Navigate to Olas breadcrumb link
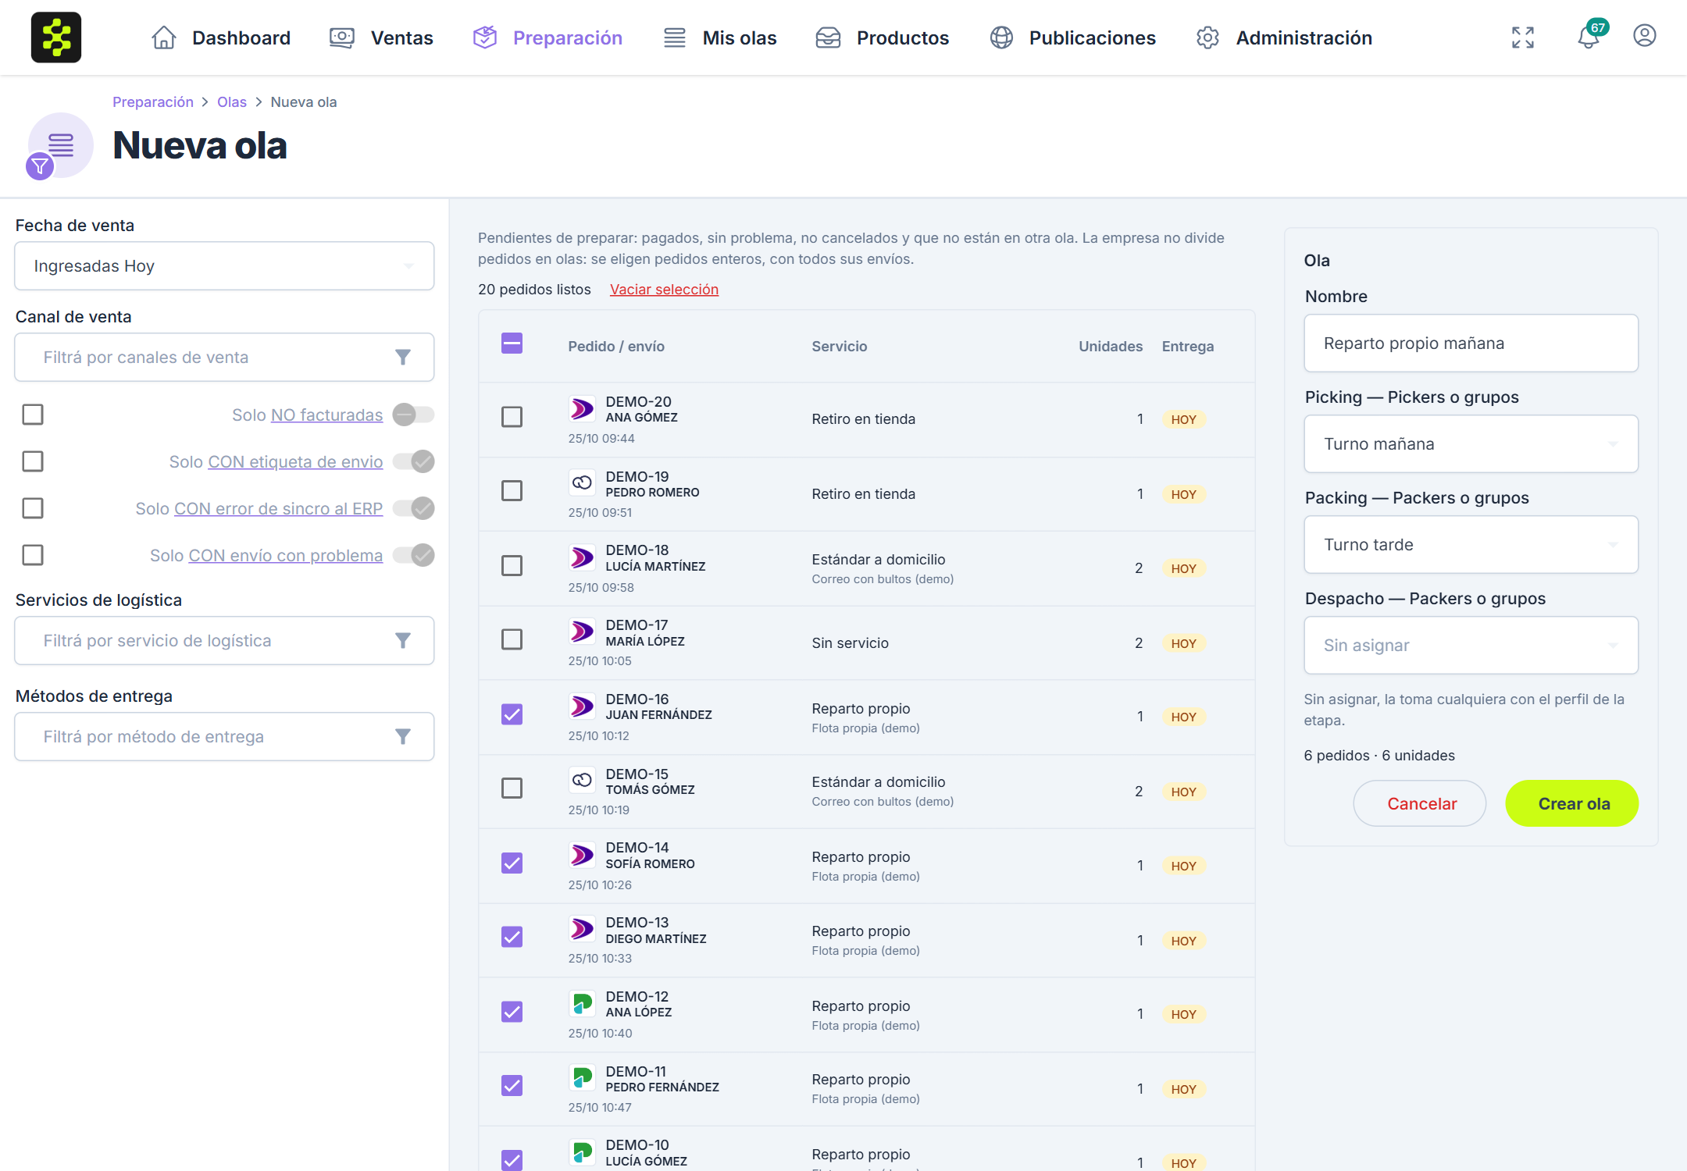Image resolution: width=1687 pixels, height=1171 pixels. coord(231,102)
